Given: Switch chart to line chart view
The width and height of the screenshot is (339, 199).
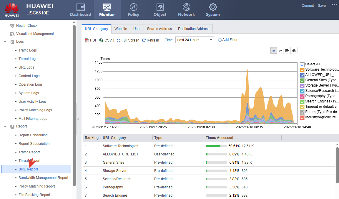Looking at the screenshot, I should 280,51.
